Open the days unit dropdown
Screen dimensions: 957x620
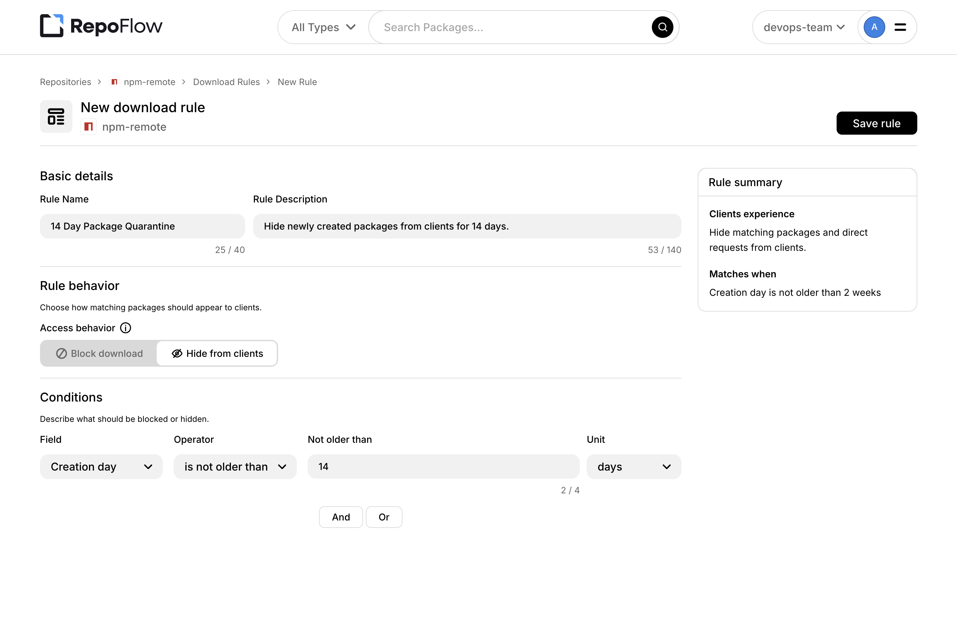[634, 467]
